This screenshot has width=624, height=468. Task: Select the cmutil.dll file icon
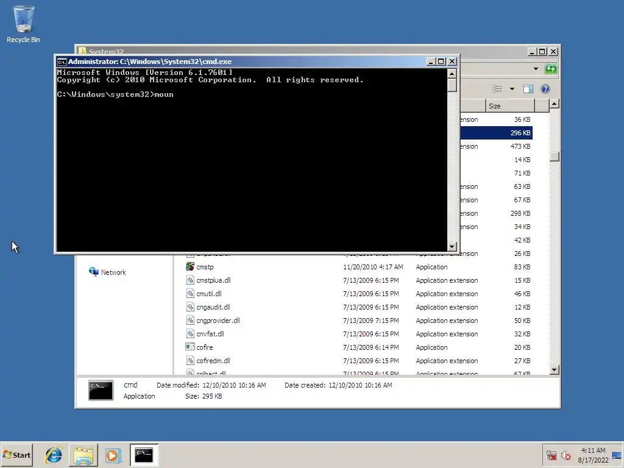[x=190, y=294]
